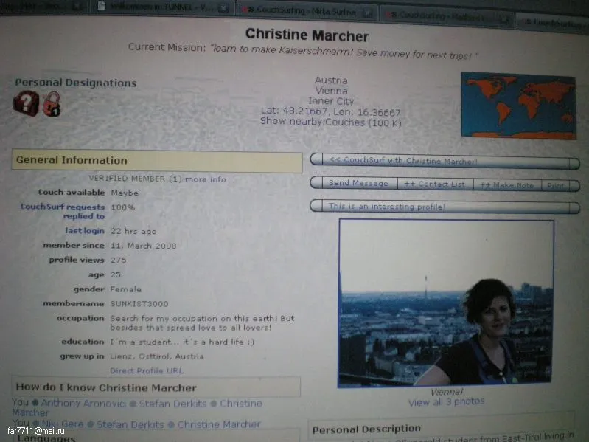Open the world map thumbnail
This screenshot has height=442, width=589.
tap(518, 106)
